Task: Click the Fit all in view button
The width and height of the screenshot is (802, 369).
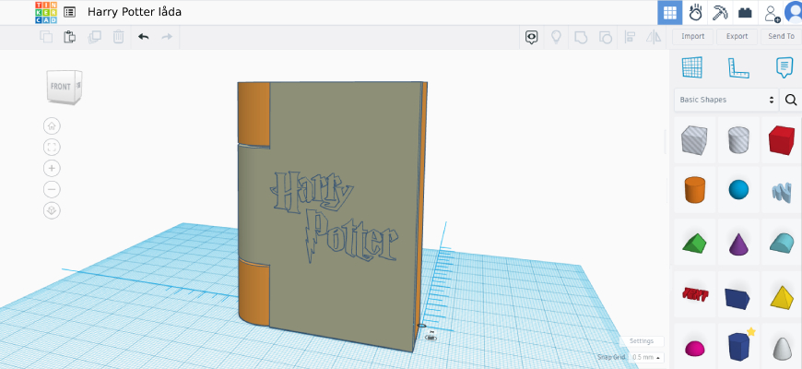Action: tap(52, 148)
